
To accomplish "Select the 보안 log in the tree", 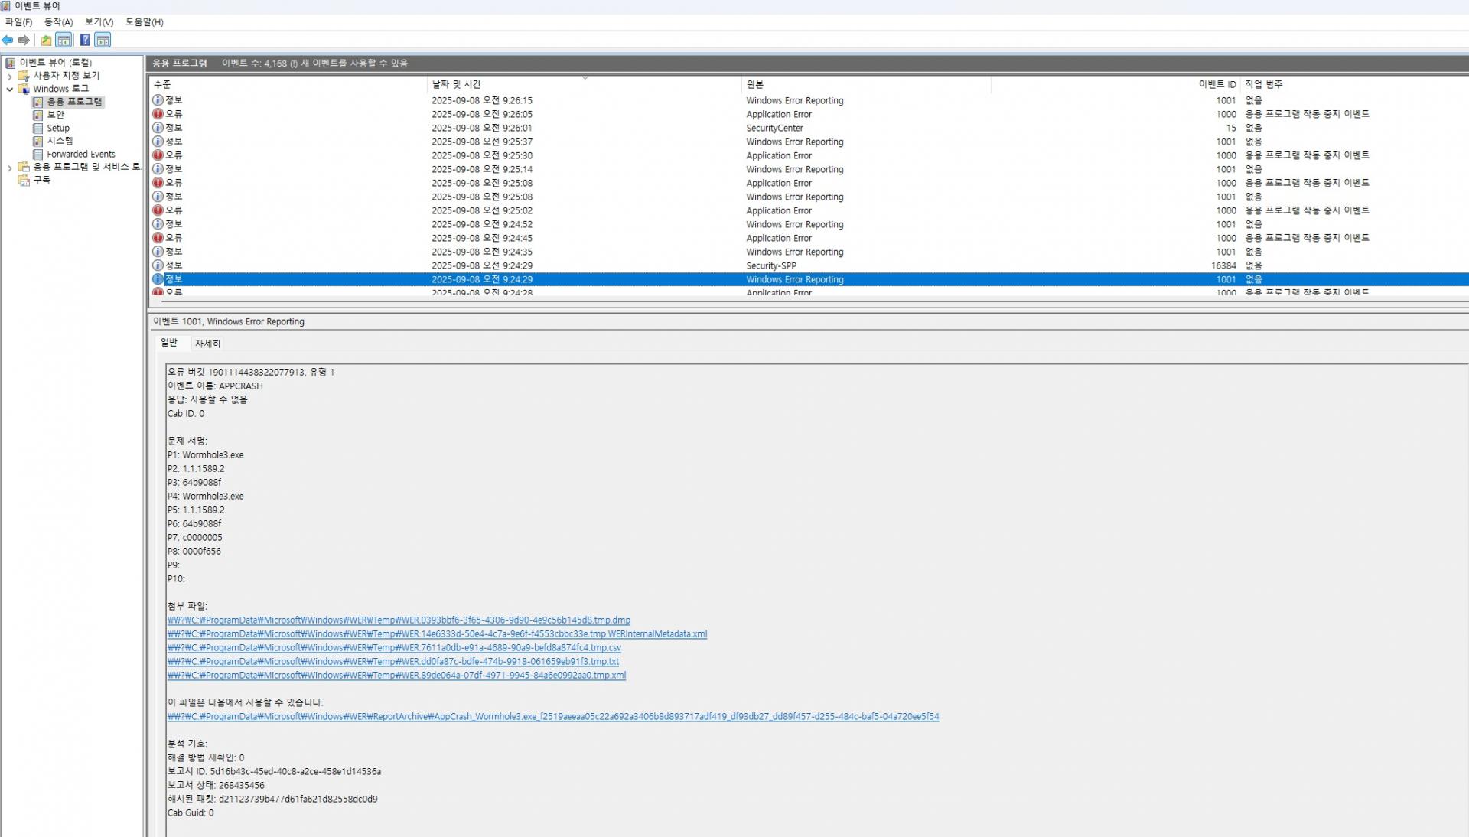I will (55, 115).
